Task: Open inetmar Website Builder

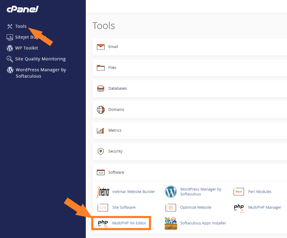Action: 134,191
